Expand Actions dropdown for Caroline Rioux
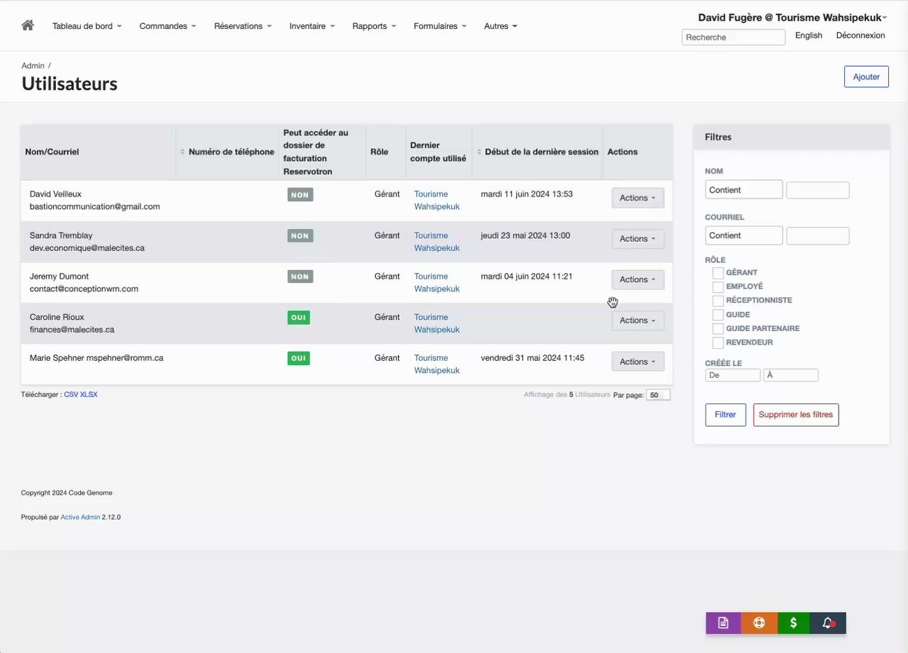Screen dimensions: 908x653 pyautogui.click(x=638, y=320)
